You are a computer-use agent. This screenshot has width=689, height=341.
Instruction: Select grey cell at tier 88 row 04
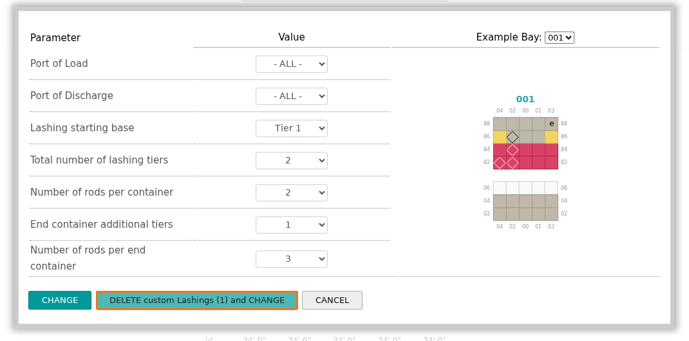click(x=500, y=124)
